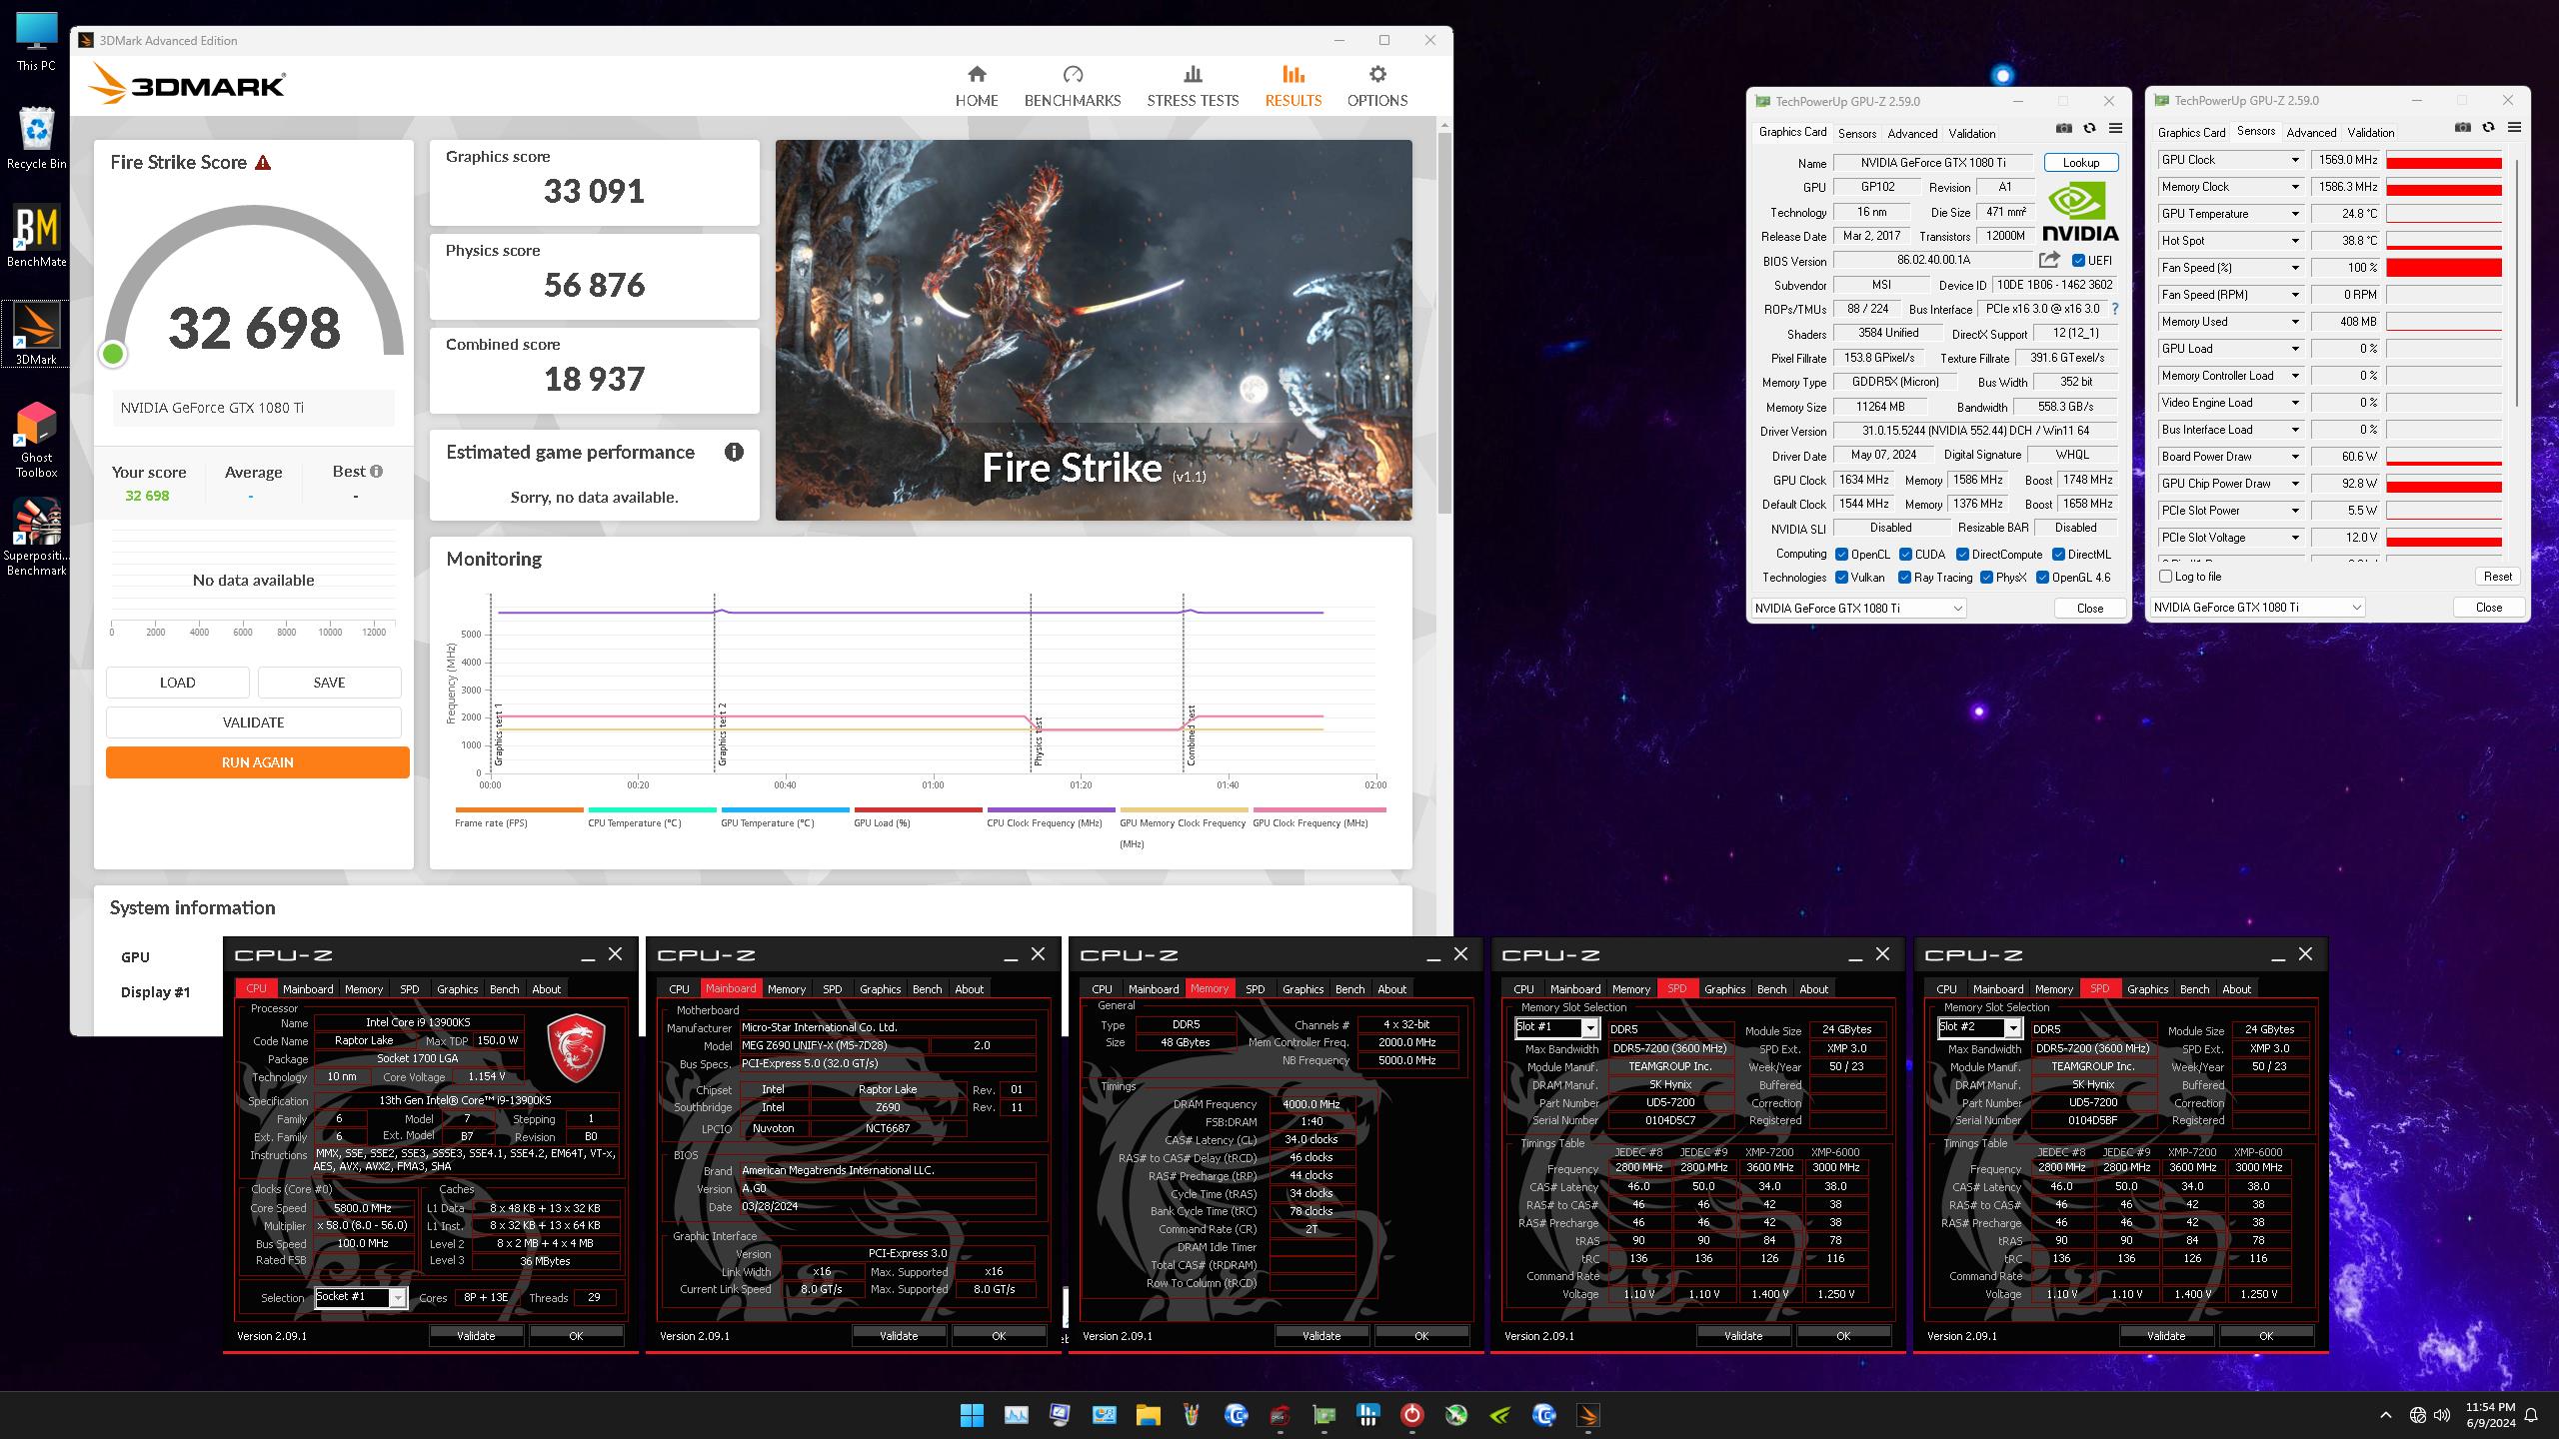The image size is (2559, 1439).
Task: Click the LOAD button in 3DMark
Action: (177, 683)
